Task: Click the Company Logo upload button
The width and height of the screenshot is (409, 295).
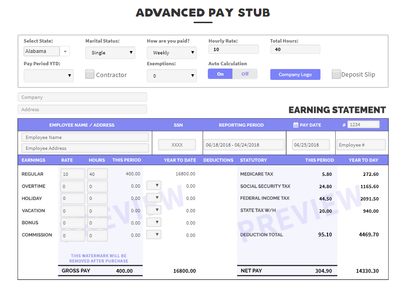Action: [295, 74]
